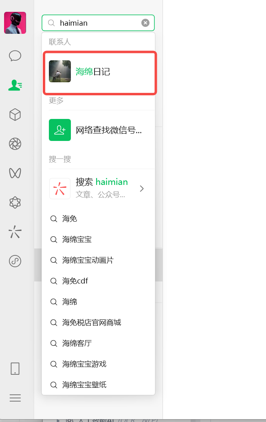
Task: Click the profile avatar at top of the sidebar
Action: point(15,23)
